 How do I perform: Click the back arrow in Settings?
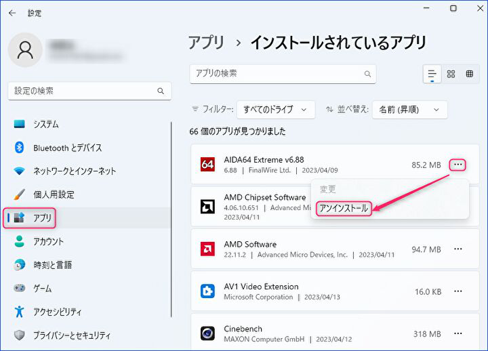coord(12,13)
